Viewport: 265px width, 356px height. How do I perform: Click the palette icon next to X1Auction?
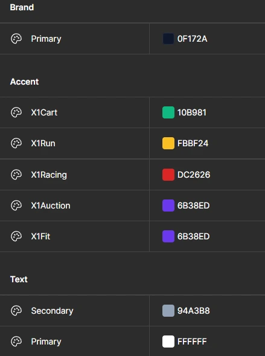pyautogui.click(x=16, y=206)
